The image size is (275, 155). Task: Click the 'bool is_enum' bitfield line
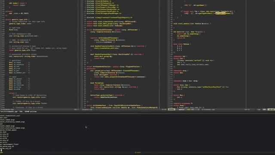click(19, 89)
